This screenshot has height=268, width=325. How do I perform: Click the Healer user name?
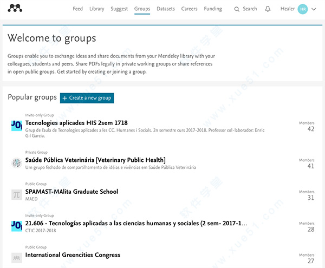(288, 9)
